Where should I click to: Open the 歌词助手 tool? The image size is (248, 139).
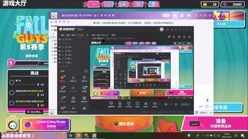[x=84, y=99]
